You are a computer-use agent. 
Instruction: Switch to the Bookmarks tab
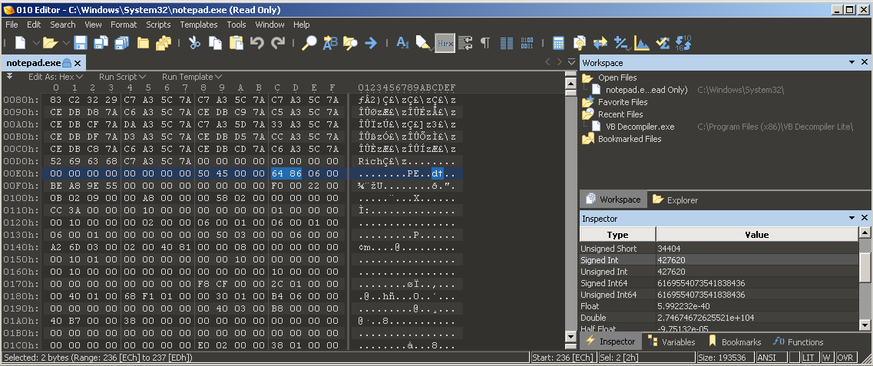734,342
